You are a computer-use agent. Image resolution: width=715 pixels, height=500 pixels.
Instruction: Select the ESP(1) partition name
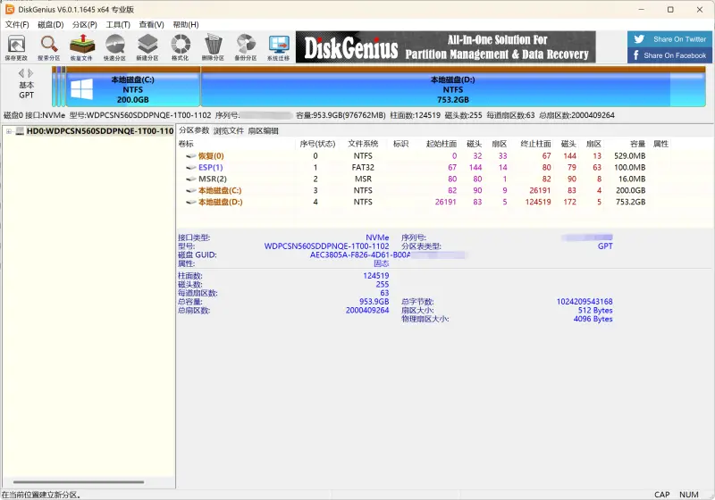tap(211, 167)
